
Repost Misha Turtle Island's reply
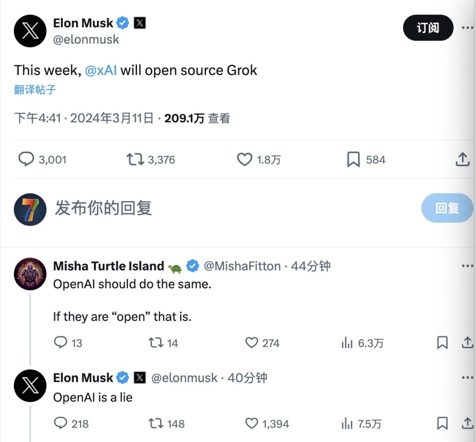[157, 342]
